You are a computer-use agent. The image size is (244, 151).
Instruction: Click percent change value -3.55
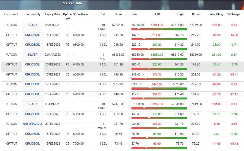tap(234, 124)
